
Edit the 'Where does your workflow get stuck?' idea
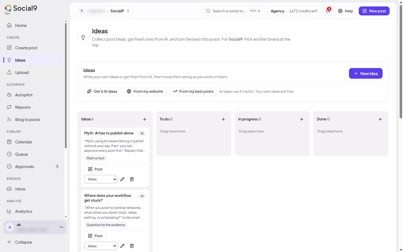[x=122, y=246]
